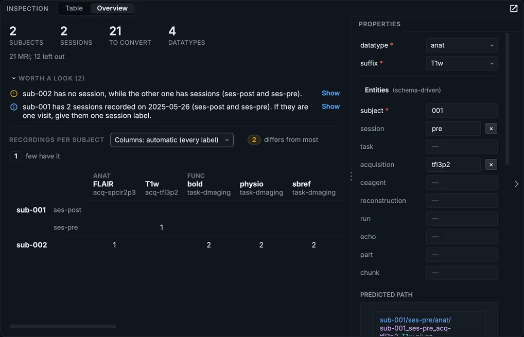
Task: Focus the empty task entity field
Action: click(x=462, y=147)
